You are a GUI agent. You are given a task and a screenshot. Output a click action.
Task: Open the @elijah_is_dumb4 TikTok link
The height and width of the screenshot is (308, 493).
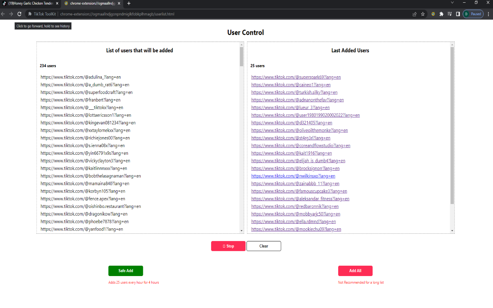298,161
